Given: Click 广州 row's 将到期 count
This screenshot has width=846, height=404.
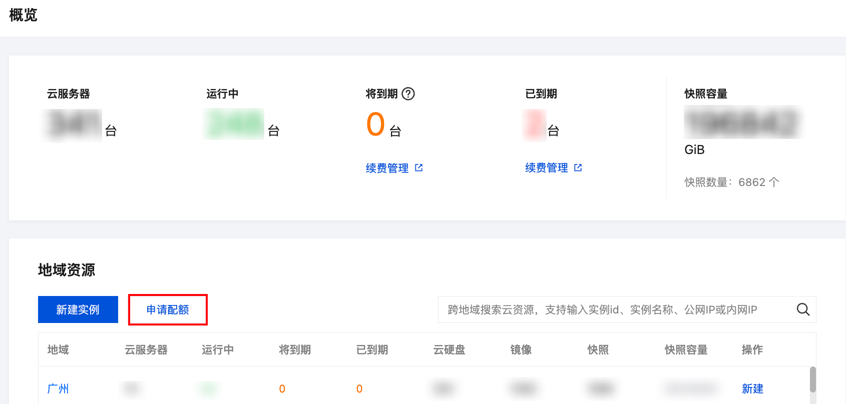Looking at the screenshot, I should point(282,388).
